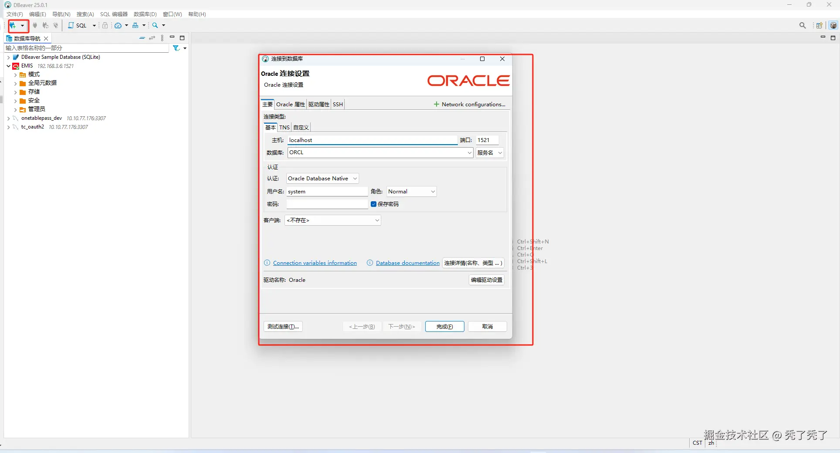The width and height of the screenshot is (840, 453).
Task: Select the DBeaver perspective beaver icon
Action: (x=833, y=26)
